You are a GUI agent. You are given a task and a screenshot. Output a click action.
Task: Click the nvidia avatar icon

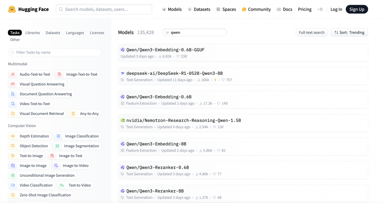pyautogui.click(x=123, y=120)
